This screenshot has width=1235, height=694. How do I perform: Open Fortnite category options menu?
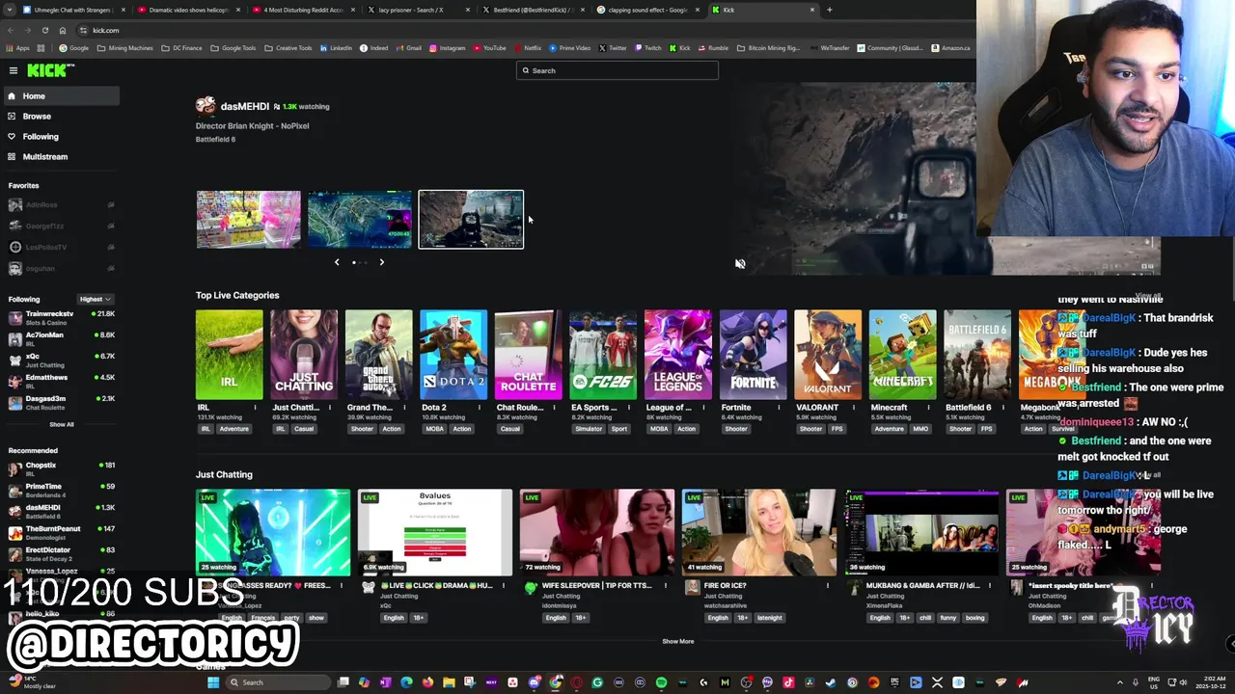780,408
